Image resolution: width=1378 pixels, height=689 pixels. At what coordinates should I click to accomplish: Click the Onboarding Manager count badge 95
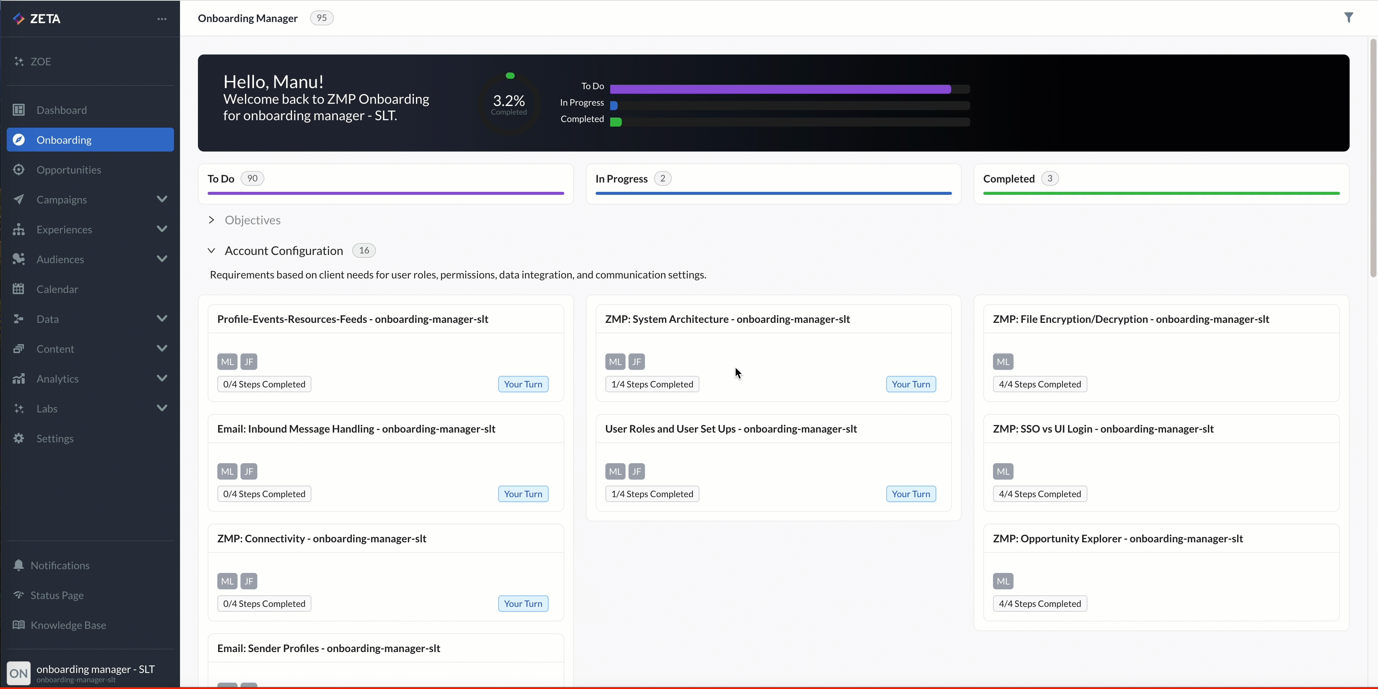[x=322, y=18]
